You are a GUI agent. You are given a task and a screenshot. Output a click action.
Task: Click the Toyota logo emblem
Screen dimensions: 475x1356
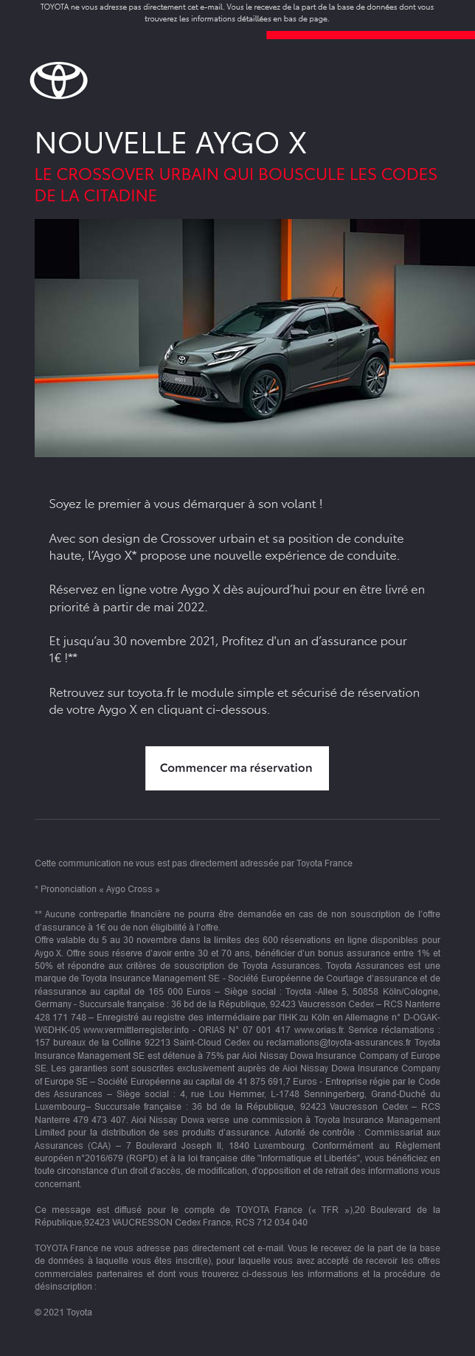point(59,80)
